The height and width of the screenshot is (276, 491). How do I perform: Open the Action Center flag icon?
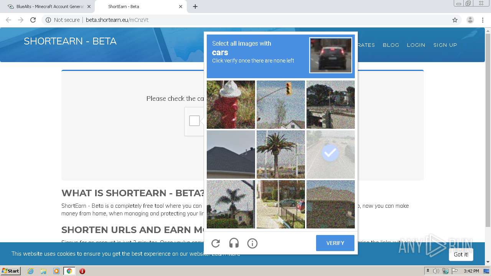pyautogui.click(x=455, y=271)
